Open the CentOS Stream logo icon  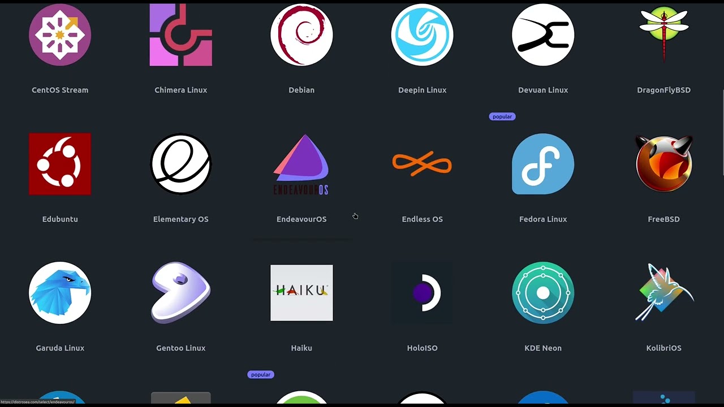click(x=60, y=35)
